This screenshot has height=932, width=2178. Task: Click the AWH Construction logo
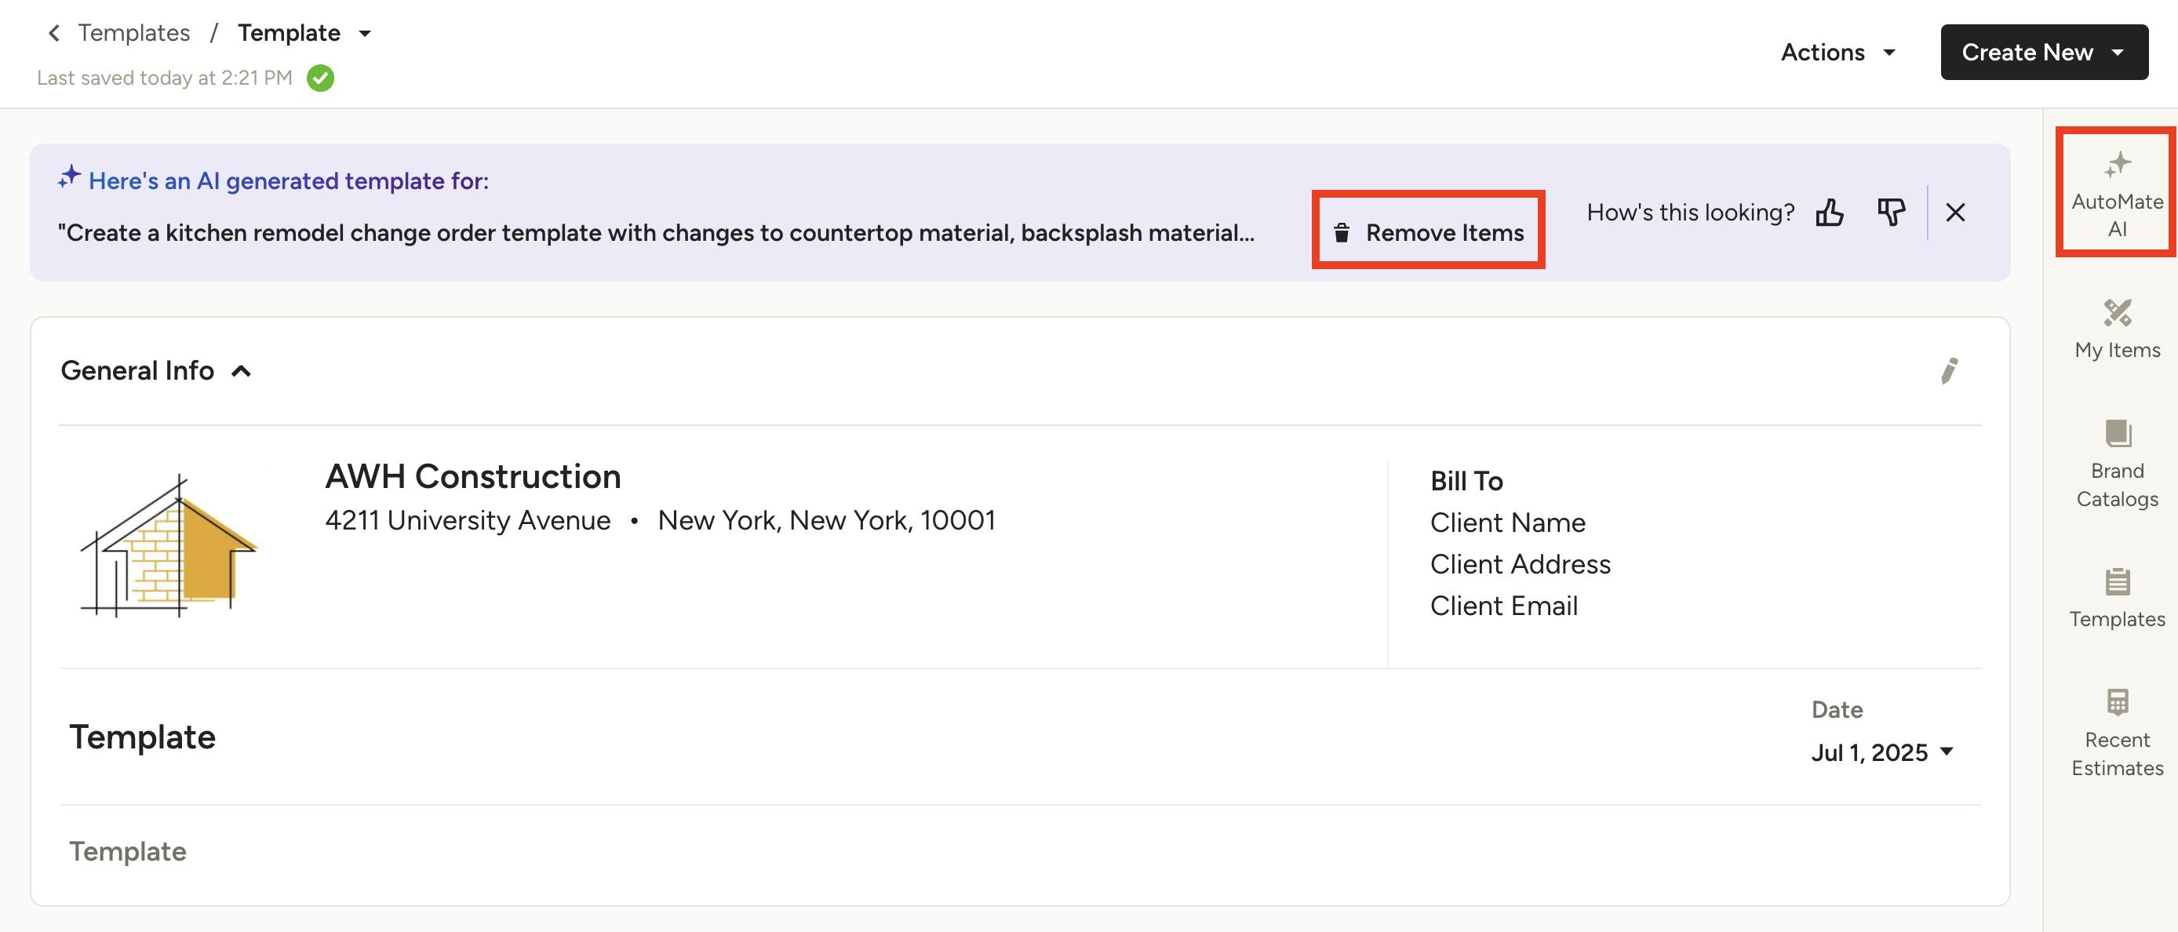168,545
